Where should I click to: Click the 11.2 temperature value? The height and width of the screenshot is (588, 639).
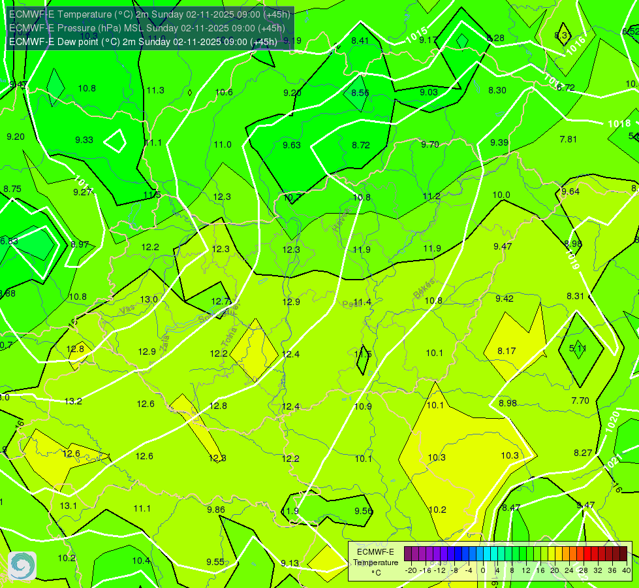click(431, 196)
